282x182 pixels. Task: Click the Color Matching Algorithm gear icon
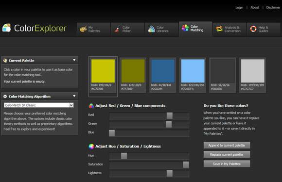coord(5,97)
